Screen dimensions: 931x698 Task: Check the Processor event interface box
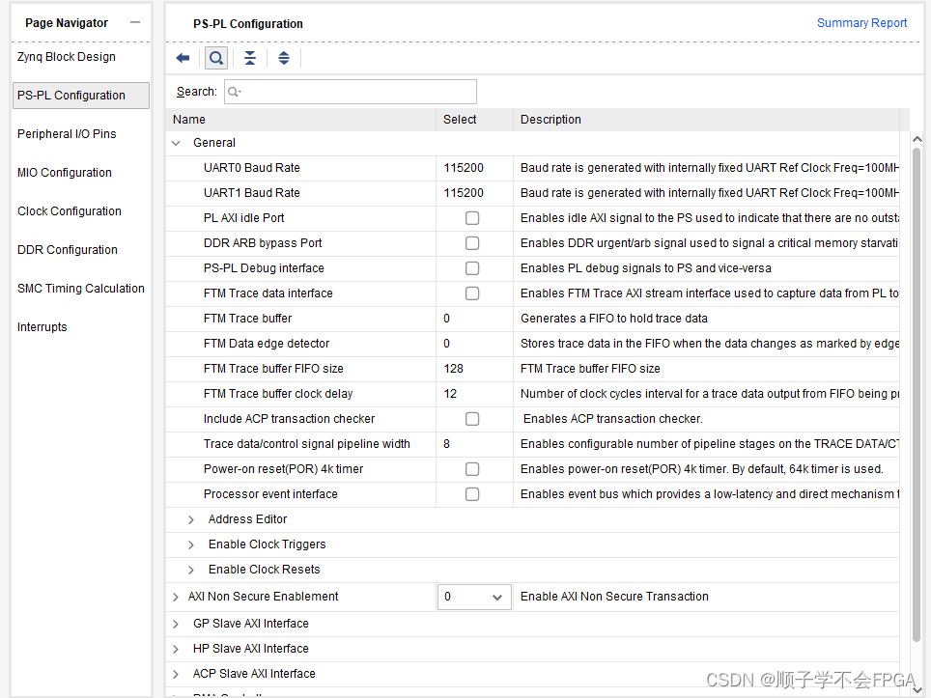pos(472,494)
